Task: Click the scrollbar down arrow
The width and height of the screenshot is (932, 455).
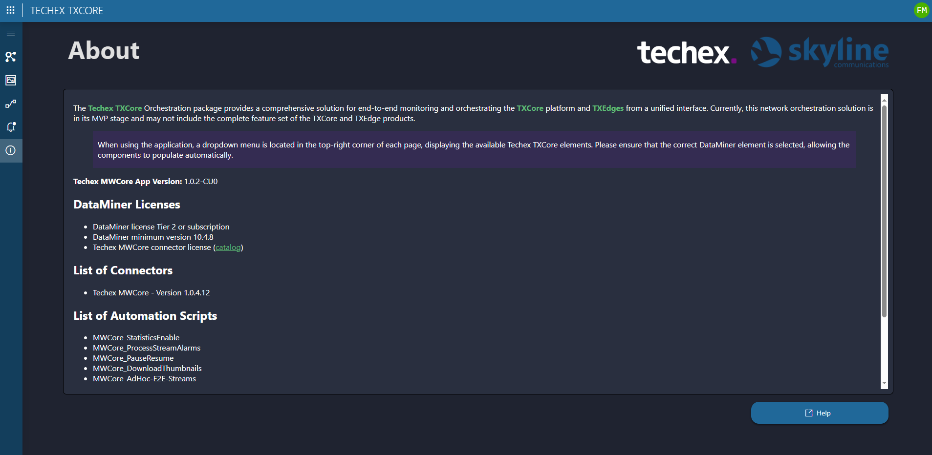Action: click(884, 384)
